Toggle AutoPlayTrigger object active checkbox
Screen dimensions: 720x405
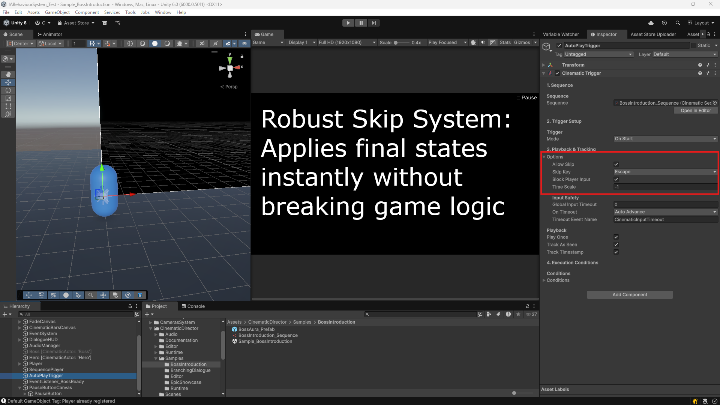559,45
